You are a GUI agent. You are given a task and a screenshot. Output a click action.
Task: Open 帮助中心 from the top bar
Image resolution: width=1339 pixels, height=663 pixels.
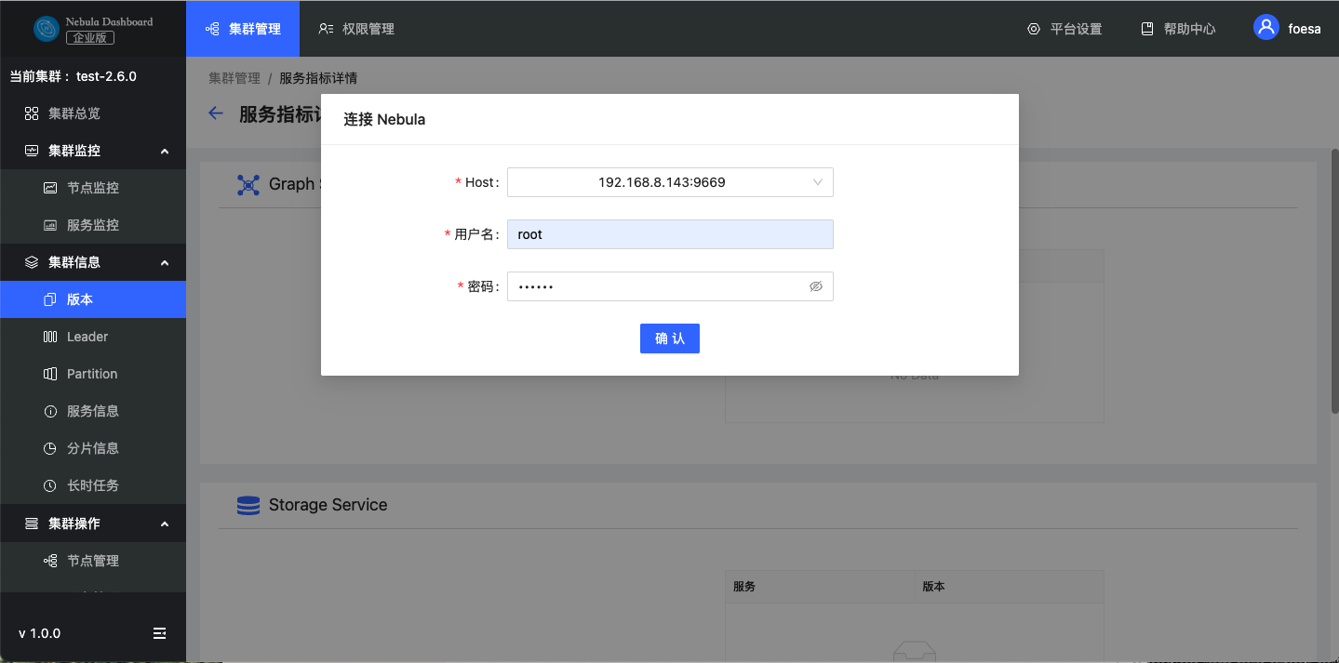pos(1178,29)
